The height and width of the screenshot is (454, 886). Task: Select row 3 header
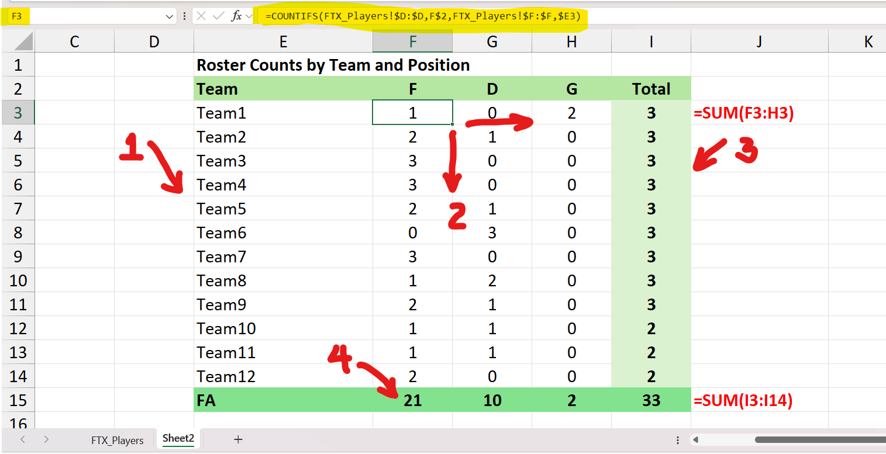(x=18, y=113)
